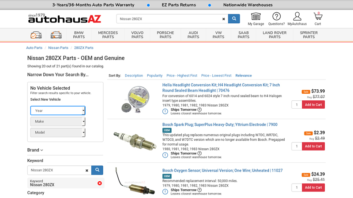Sort by Price - Highest First
This screenshot has height=198, width=353.
point(182,76)
